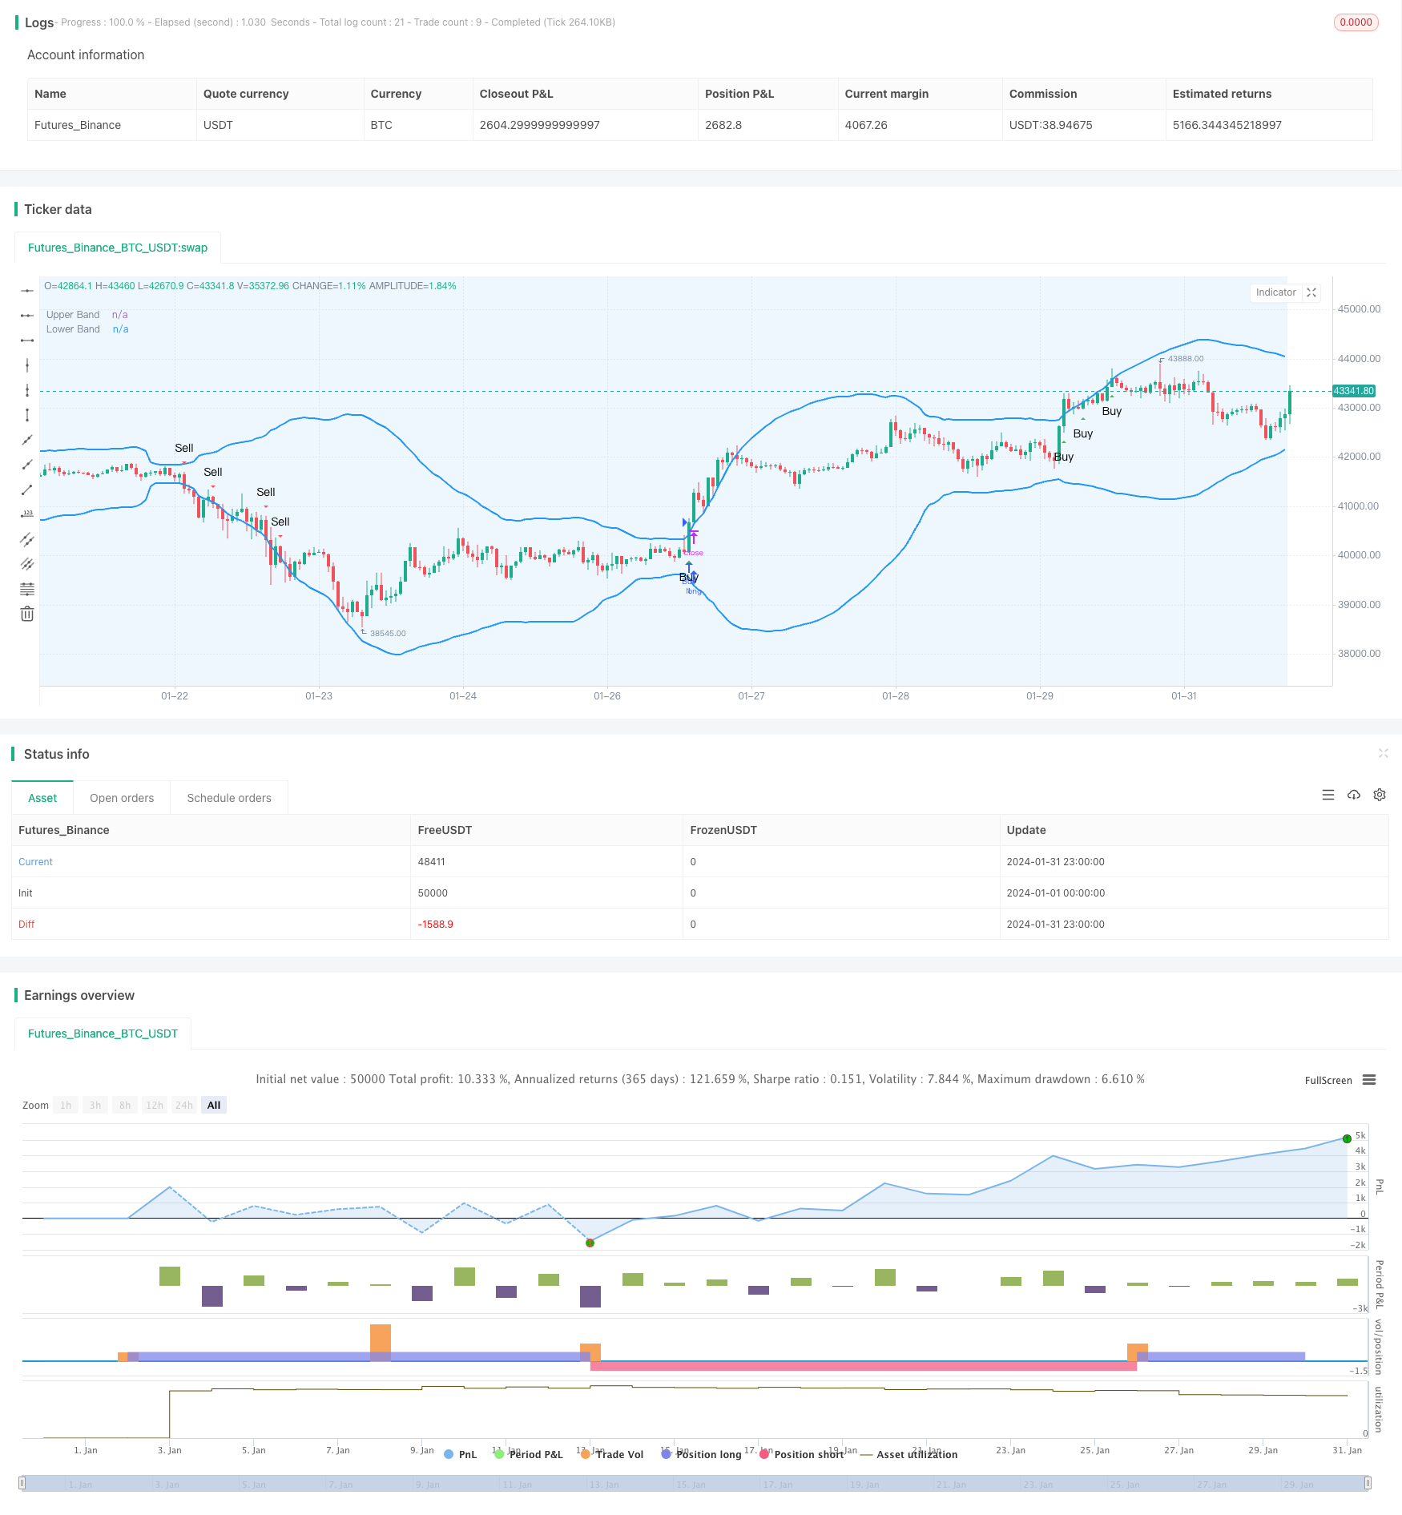The width and height of the screenshot is (1402, 1515).
Task: Select the vertical ray line drawing tool
Action: 27,390
